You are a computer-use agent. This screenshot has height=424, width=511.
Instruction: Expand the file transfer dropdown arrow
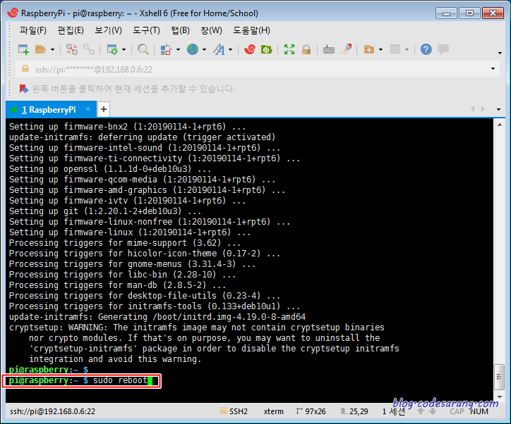(178, 50)
